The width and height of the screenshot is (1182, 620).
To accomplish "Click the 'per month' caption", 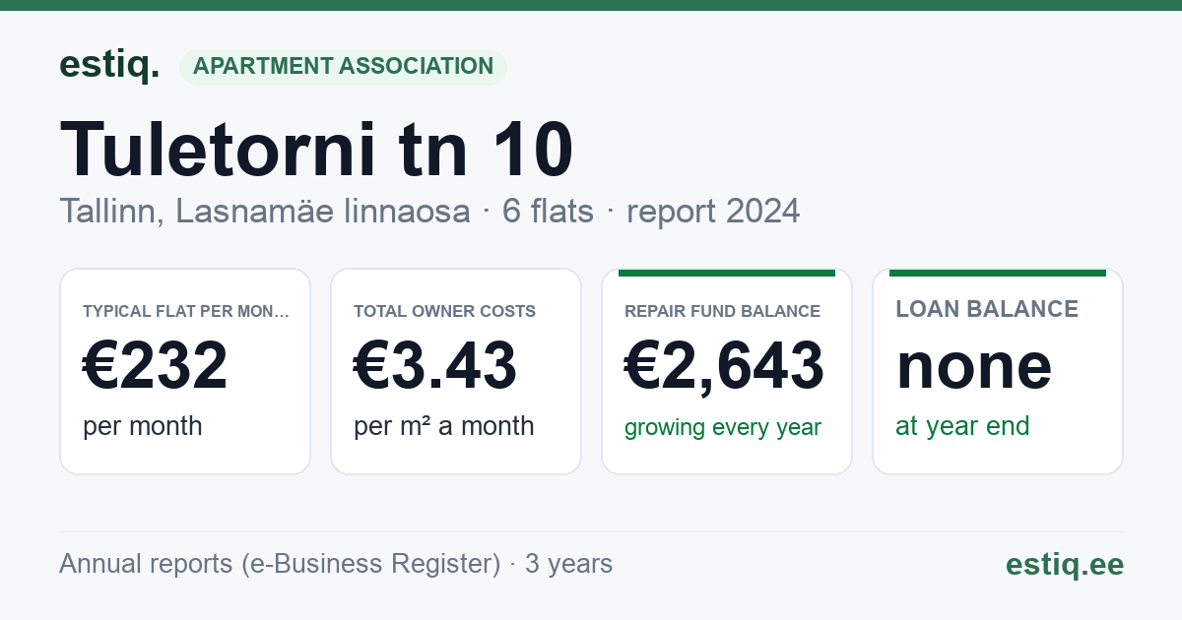I will pos(143,426).
